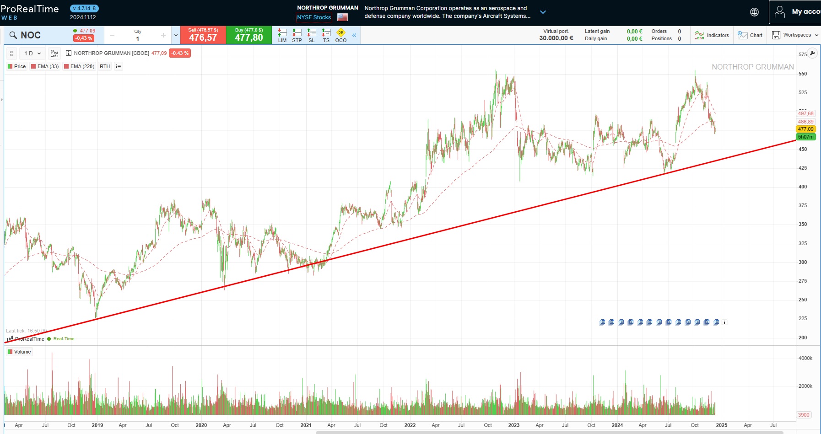Click the TS trailing stop icon

(x=326, y=34)
